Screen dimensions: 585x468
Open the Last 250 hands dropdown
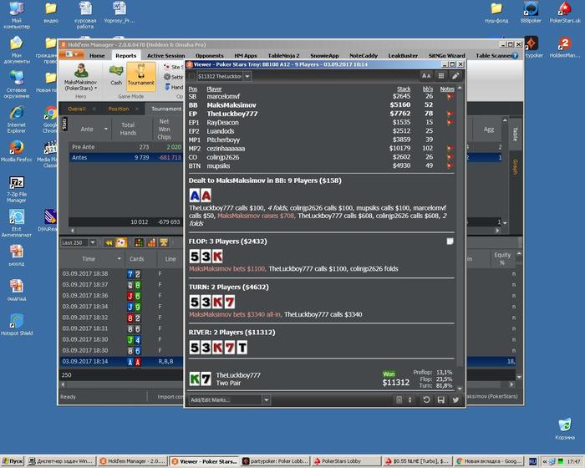pyautogui.click(x=93, y=242)
